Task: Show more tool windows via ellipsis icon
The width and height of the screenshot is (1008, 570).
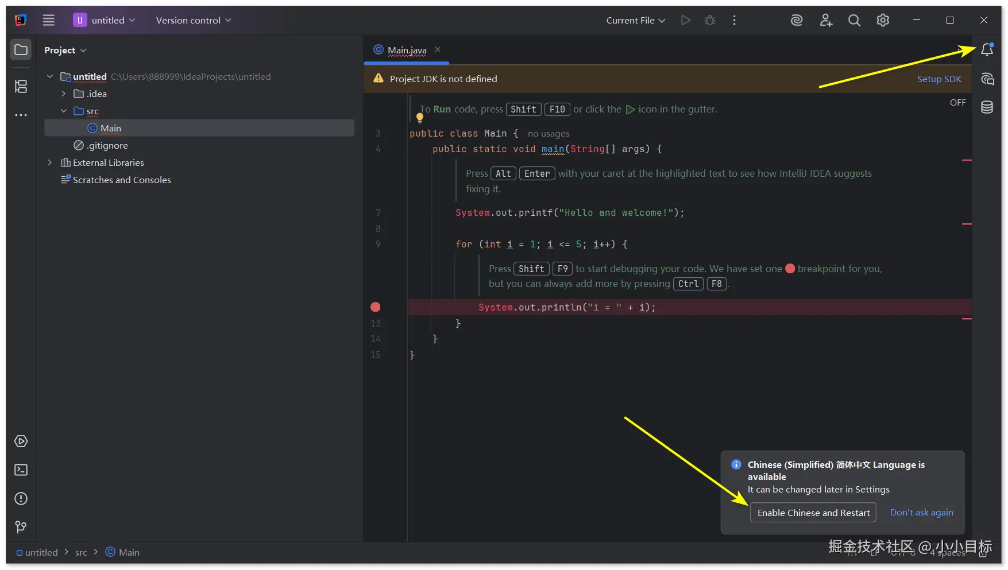Action: click(21, 115)
